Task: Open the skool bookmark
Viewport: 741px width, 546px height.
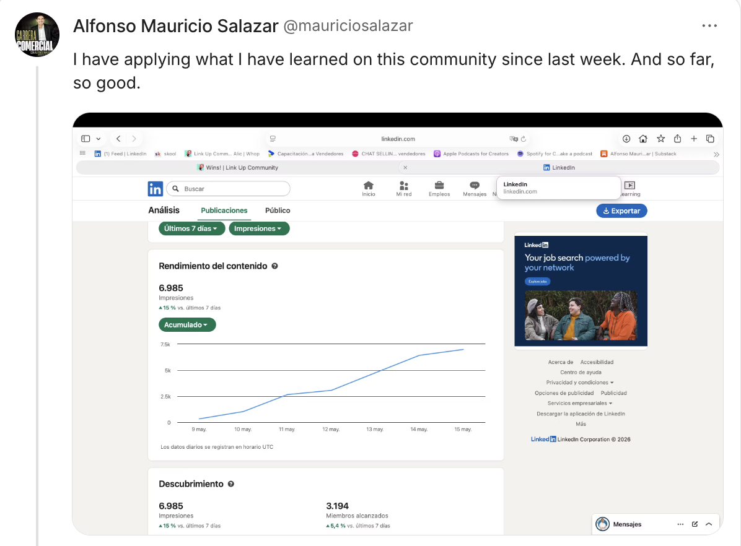Action: [x=166, y=154]
